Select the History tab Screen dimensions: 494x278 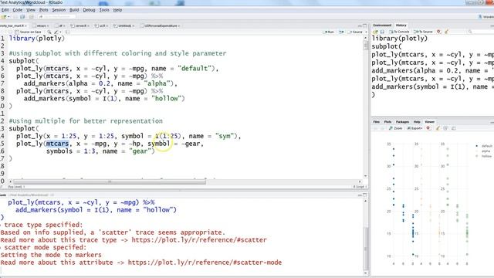click(401, 25)
